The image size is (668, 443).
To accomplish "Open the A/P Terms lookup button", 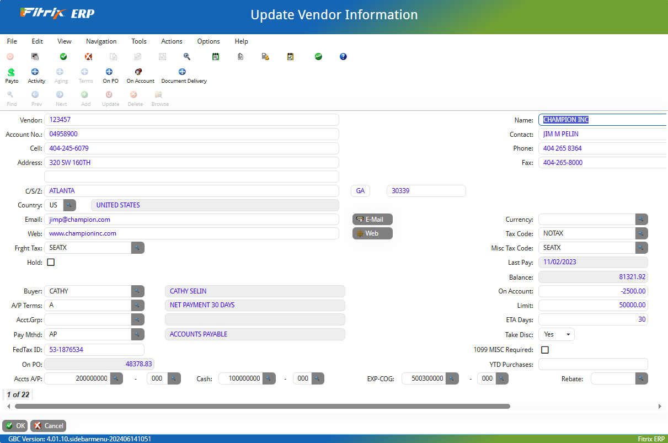I will (x=138, y=306).
